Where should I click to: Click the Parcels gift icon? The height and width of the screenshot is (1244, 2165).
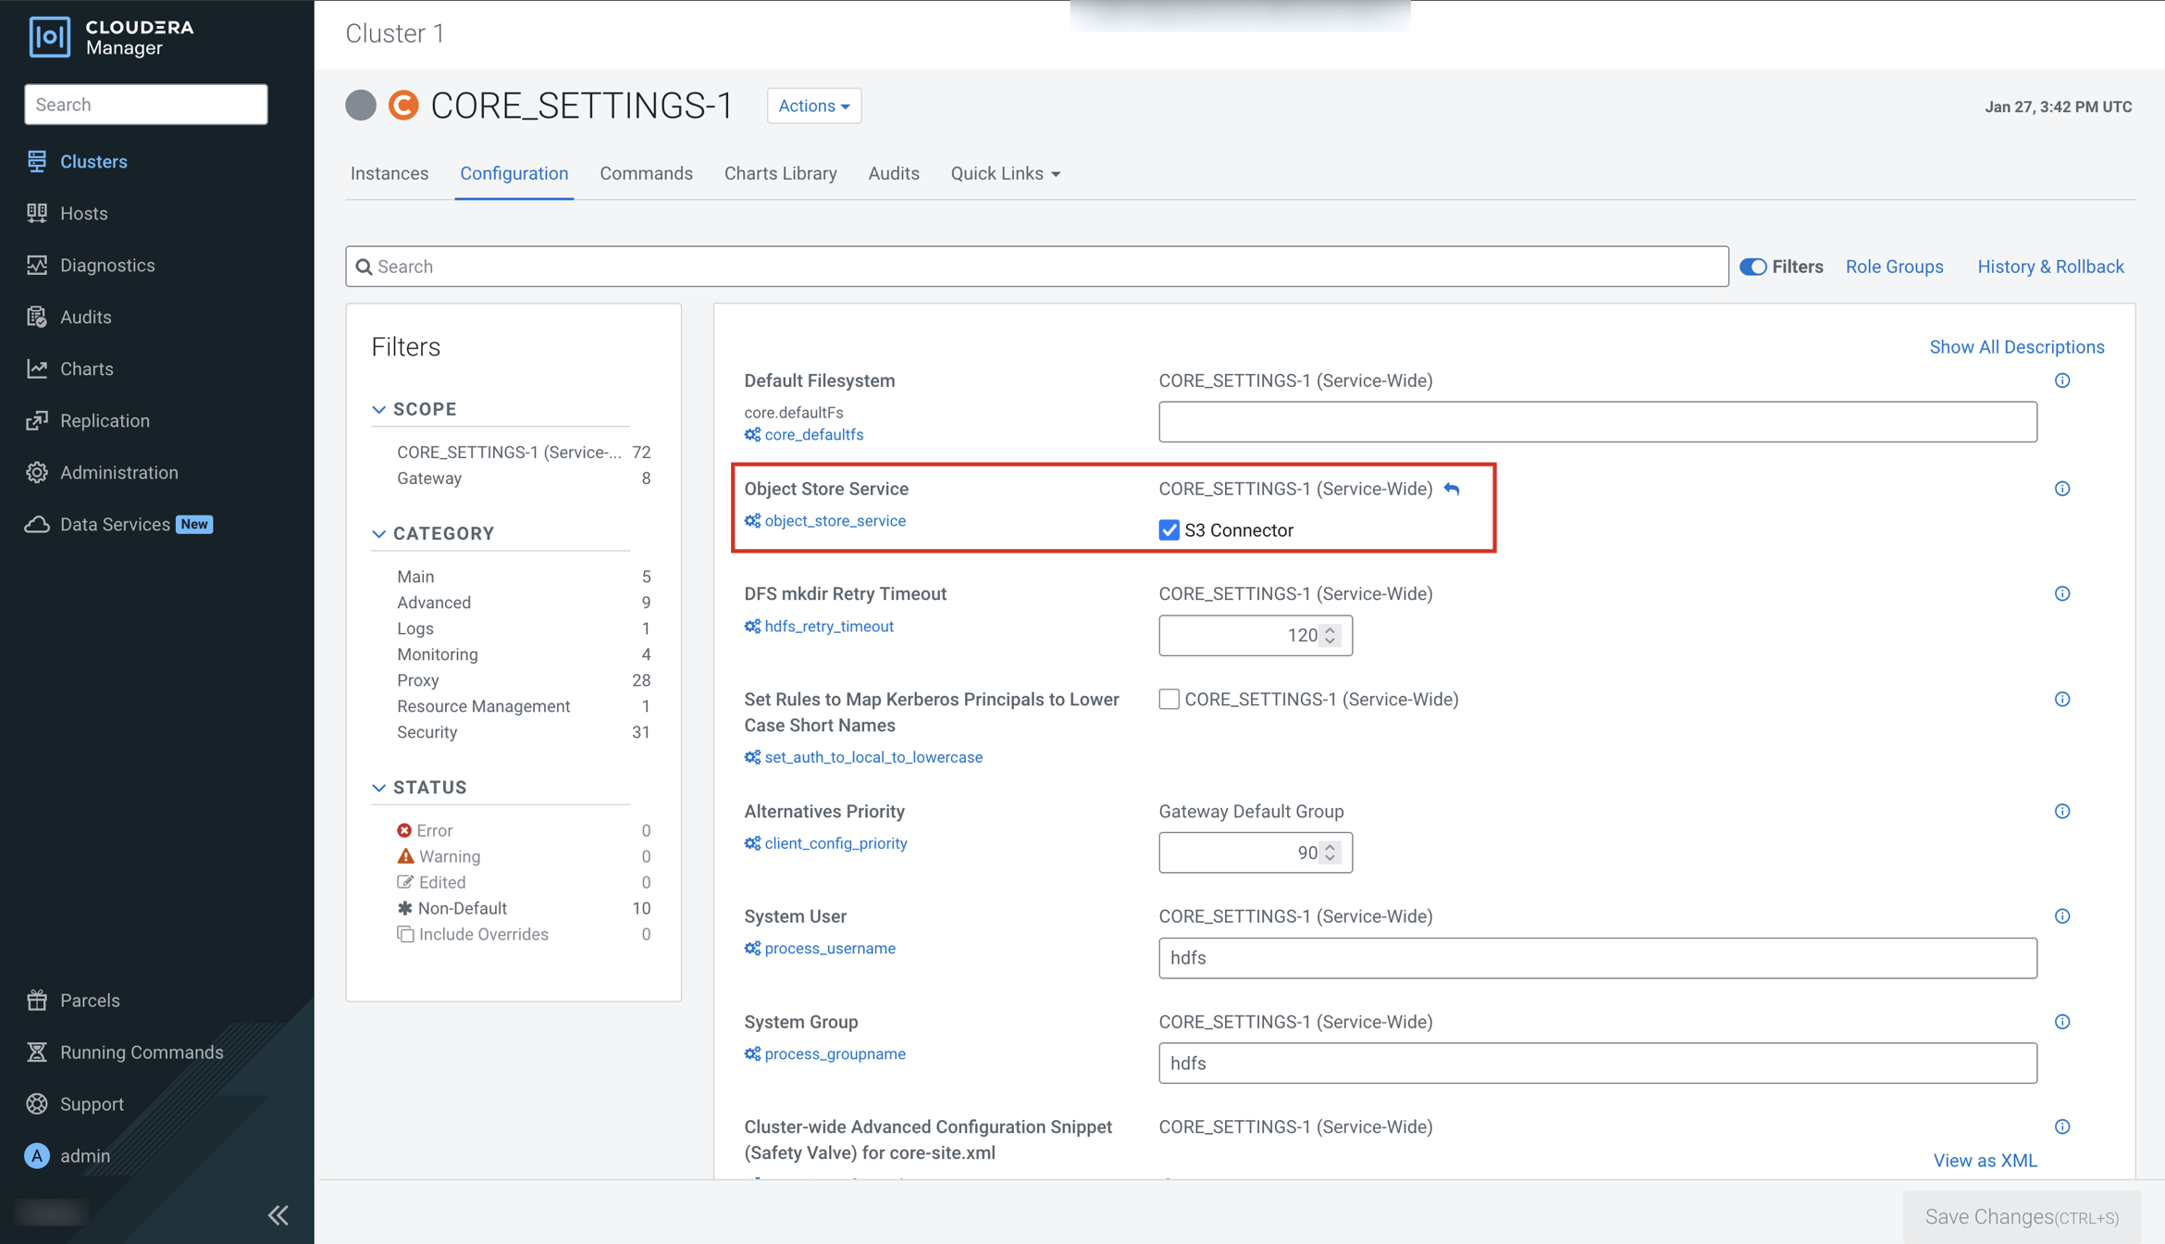coord(37,1000)
